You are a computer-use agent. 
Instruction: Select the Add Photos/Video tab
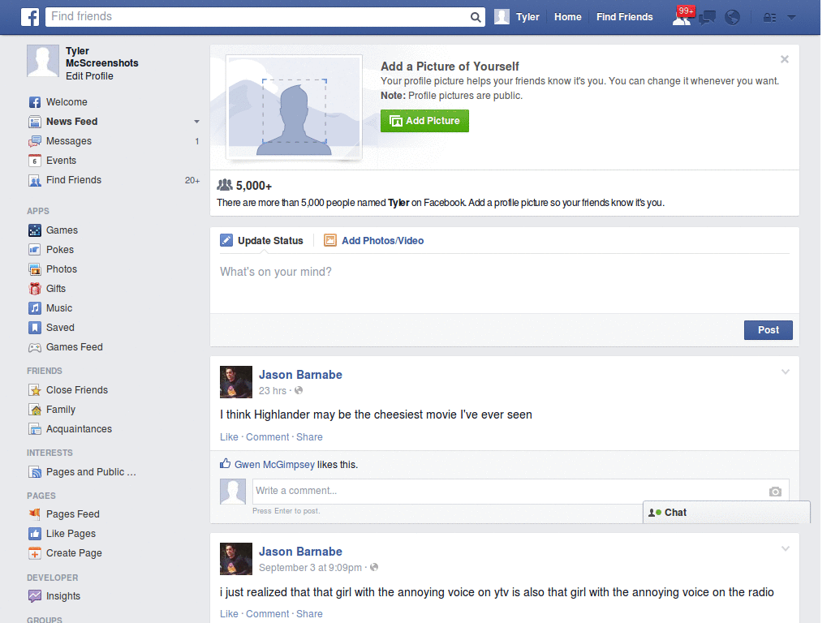(x=373, y=240)
